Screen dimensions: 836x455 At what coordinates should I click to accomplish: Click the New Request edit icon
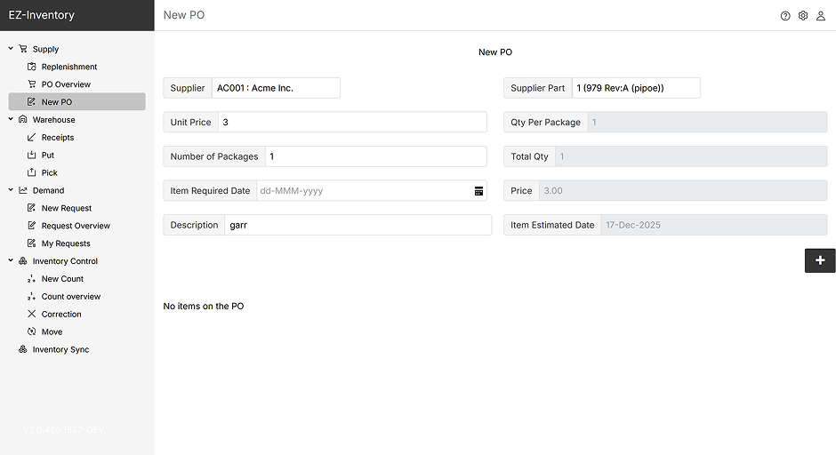tap(31, 208)
